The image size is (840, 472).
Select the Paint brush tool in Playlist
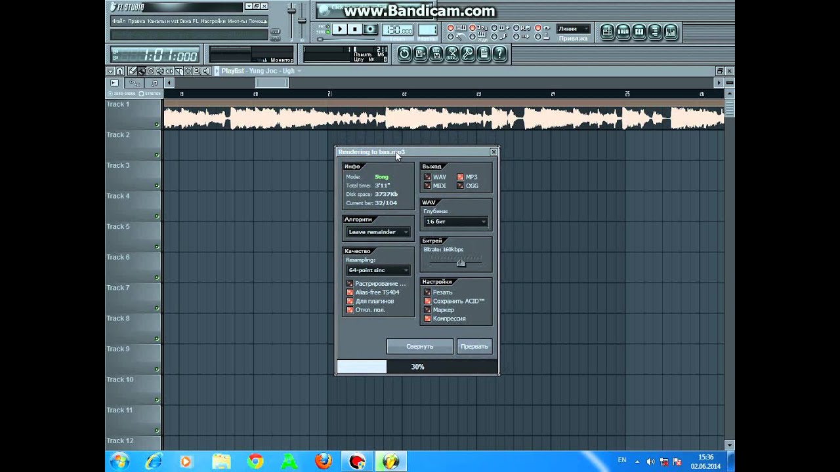pyautogui.click(x=142, y=71)
